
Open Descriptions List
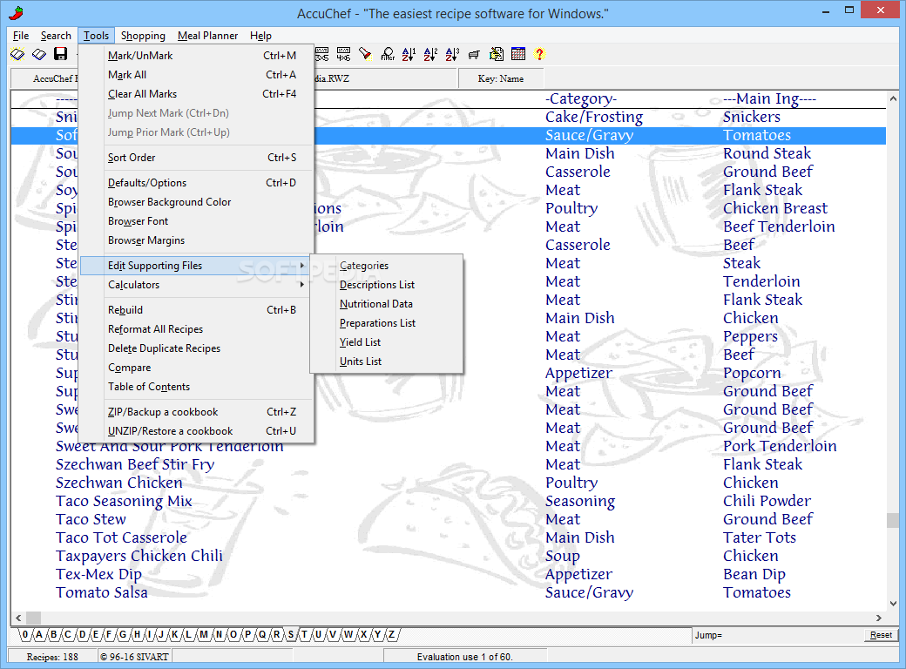pyautogui.click(x=387, y=284)
